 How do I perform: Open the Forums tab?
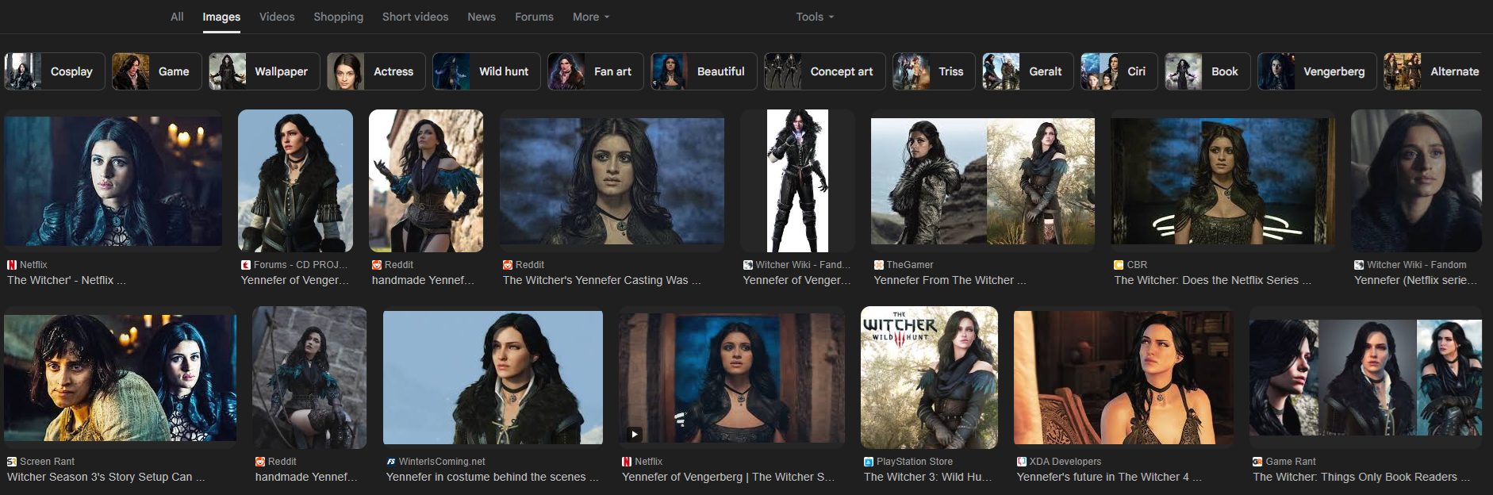[534, 17]
